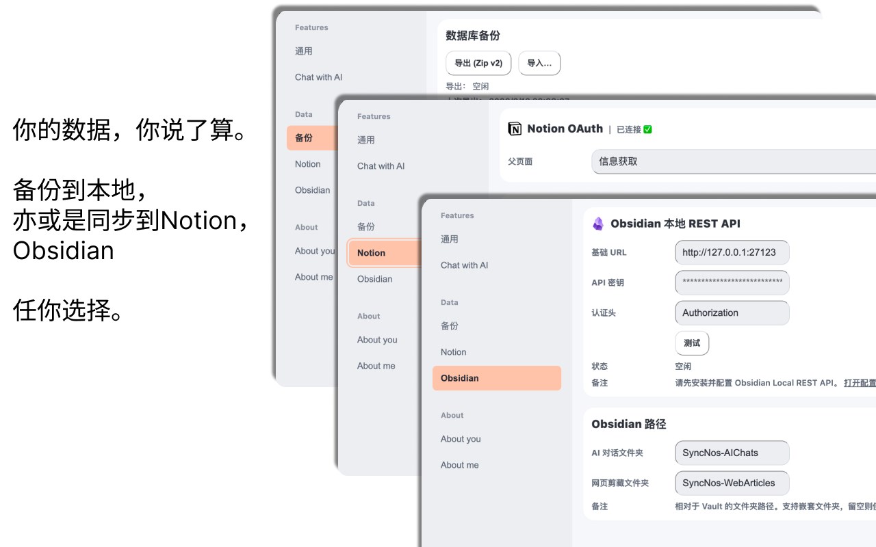Click the 任你选择。 text
This screenshot has width=876, height=547.
pos(68,311)
